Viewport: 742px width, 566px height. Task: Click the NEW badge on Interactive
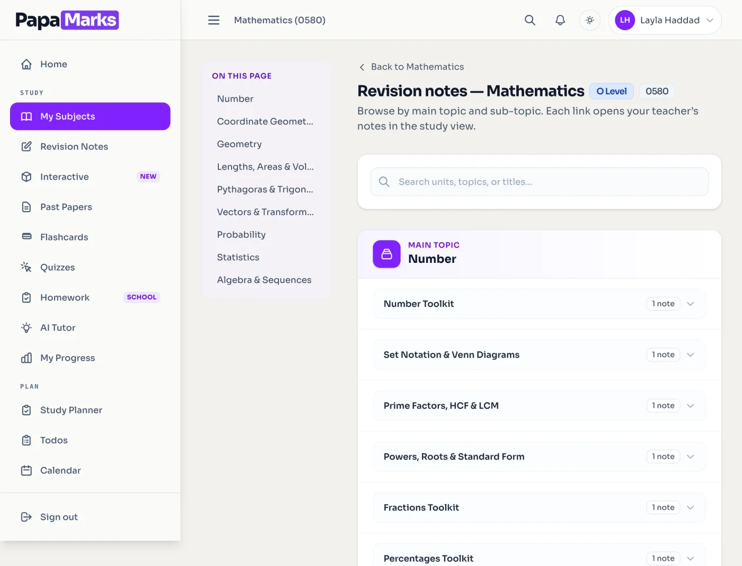tap(148, 176)
